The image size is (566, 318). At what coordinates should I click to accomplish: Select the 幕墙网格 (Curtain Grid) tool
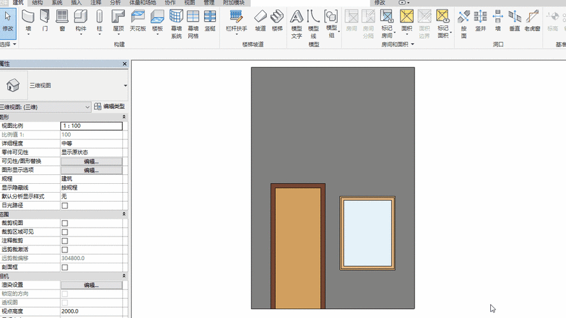(x=193, y=23)
